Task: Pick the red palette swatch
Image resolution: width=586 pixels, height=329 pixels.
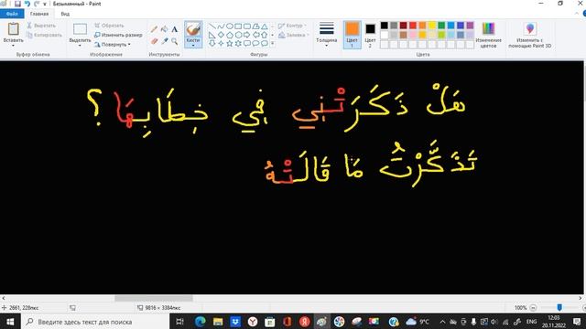Action: point(413,26)
